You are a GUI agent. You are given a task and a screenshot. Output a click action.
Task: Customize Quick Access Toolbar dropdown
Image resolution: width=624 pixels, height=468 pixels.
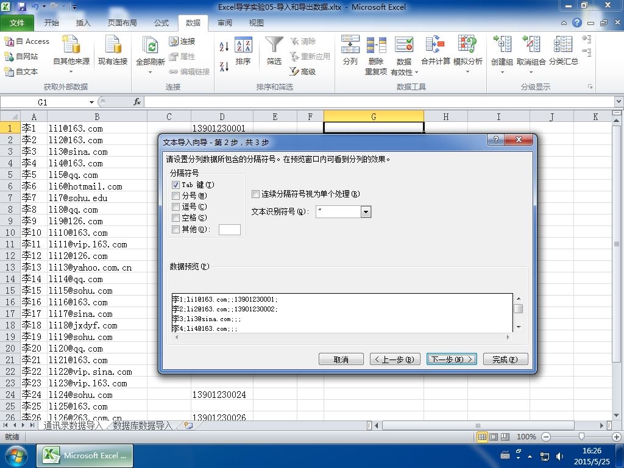point(74,7)
